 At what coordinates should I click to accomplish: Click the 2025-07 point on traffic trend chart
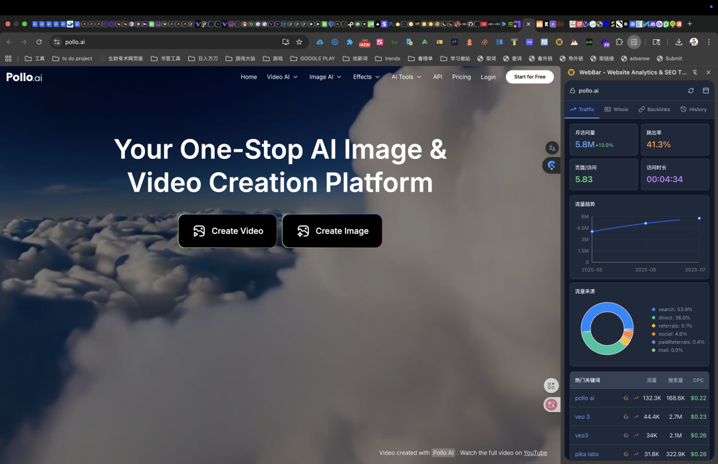point(699,219)
